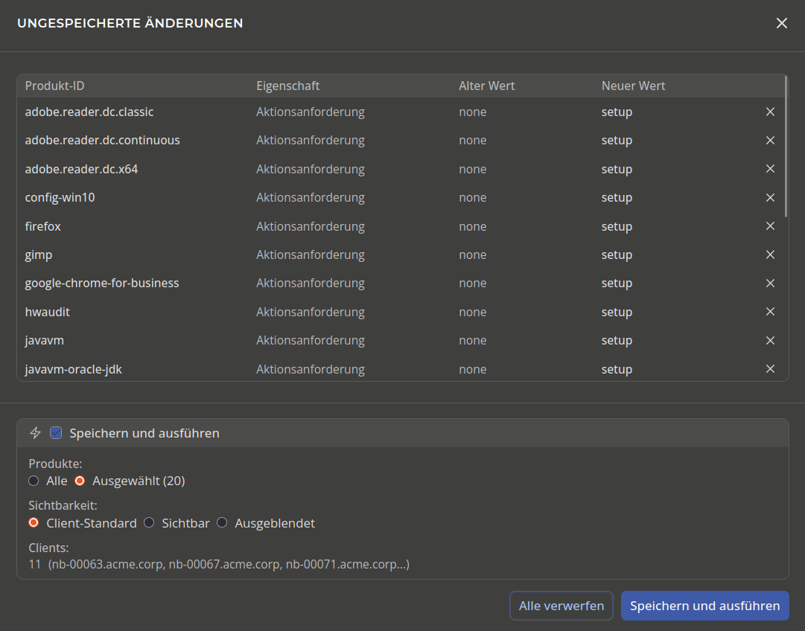Select the config-win10 product ID
Viewport: 805px width, 631px height.
[60, 197]
